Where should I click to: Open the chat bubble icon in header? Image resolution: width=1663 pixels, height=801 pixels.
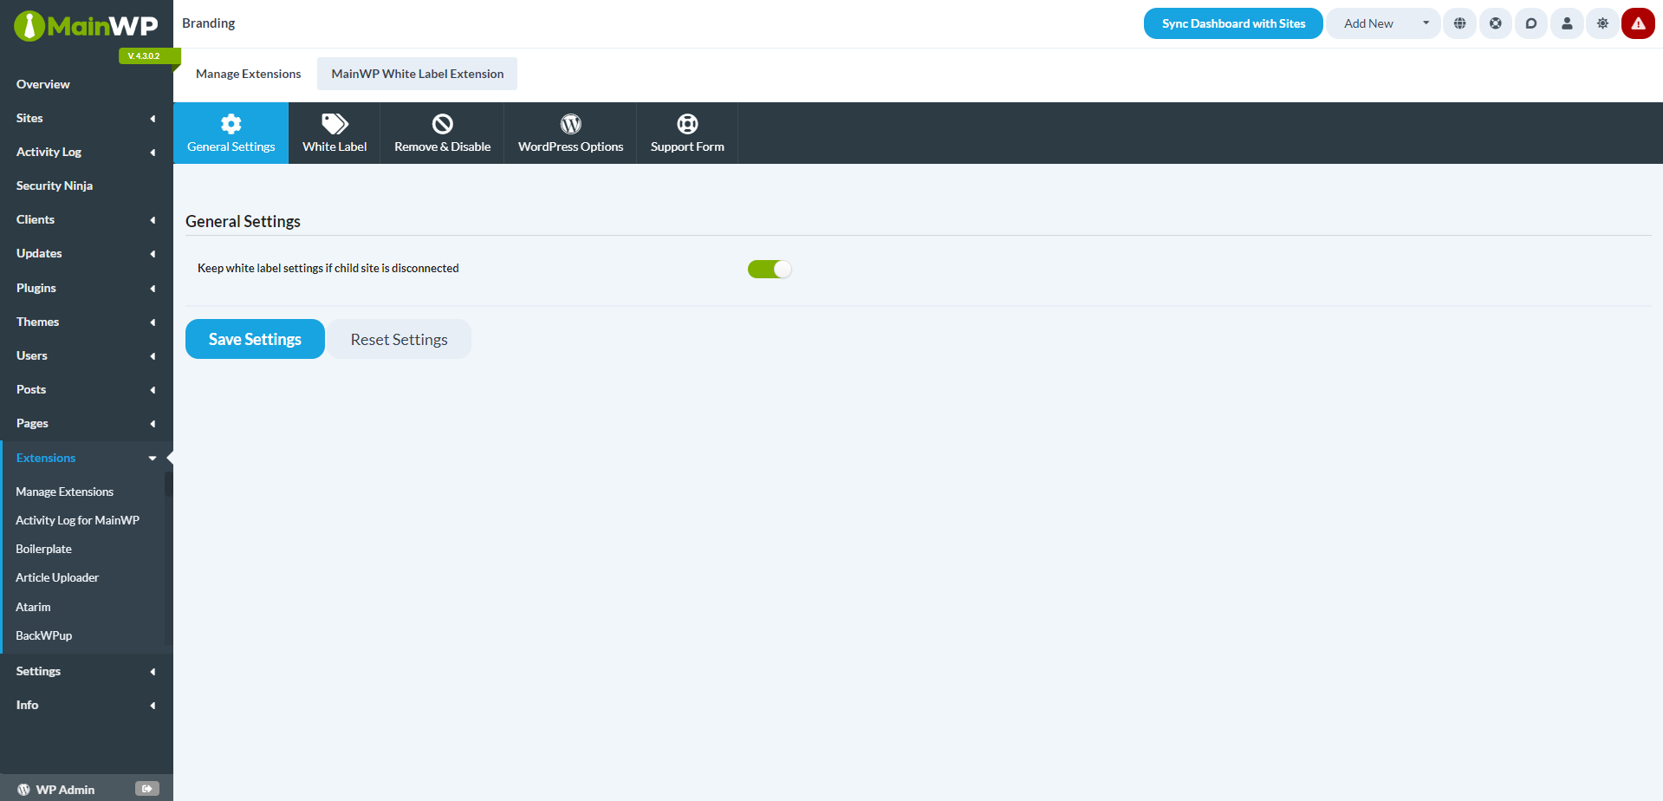click(x=1531, y=23)
